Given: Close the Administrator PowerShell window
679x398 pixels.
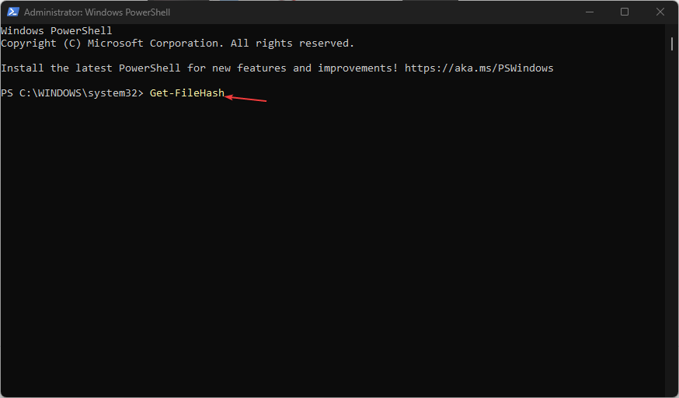Looking at the screenshot, I should [x=660, y=12].
